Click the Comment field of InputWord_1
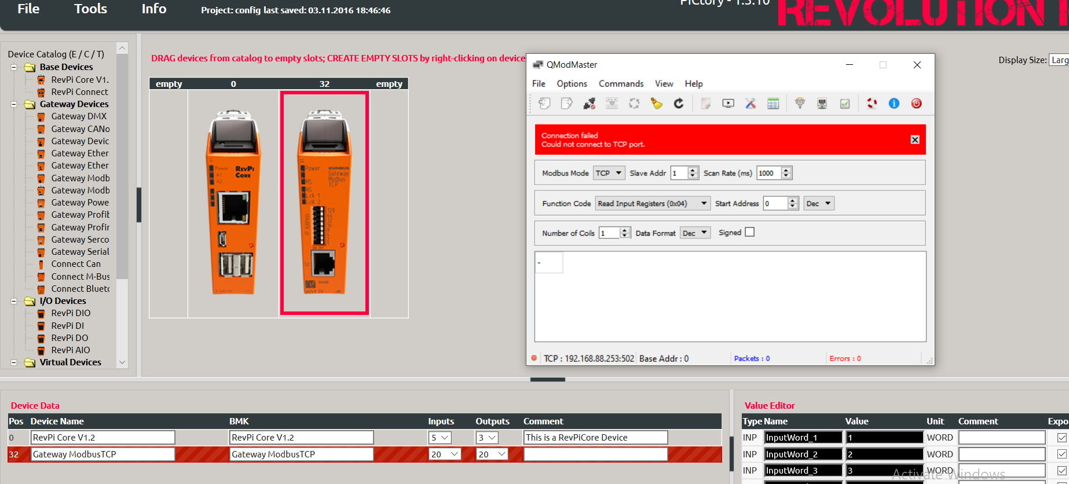 (1002, 438)
